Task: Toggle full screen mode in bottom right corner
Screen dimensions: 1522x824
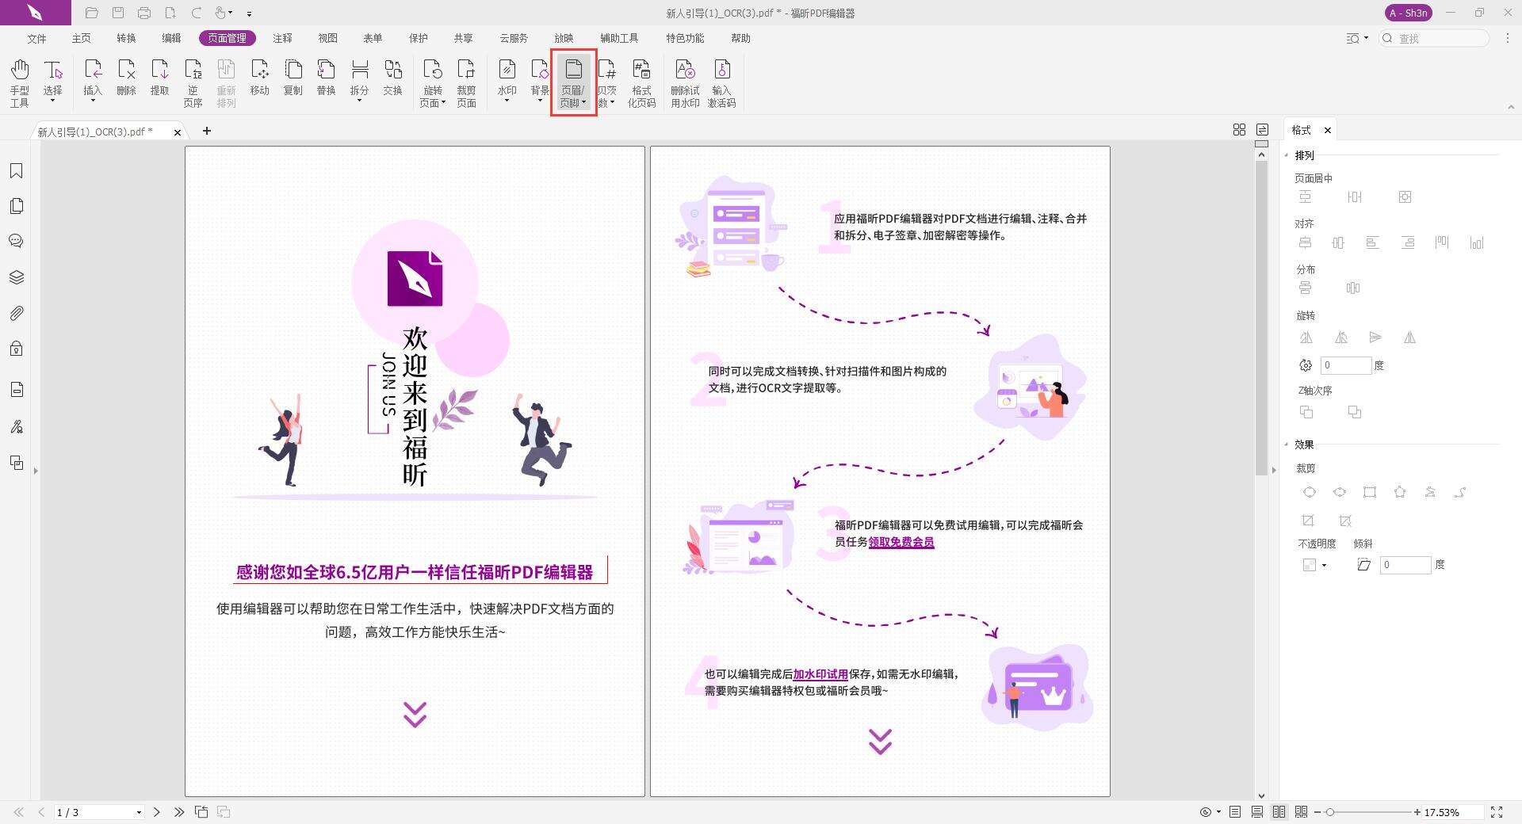Action: (x=1497, y=811)
